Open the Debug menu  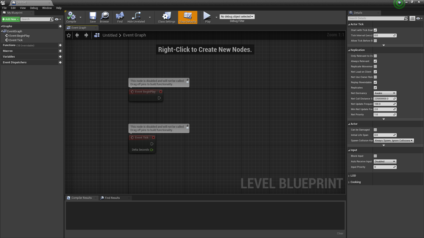(34, 8)
